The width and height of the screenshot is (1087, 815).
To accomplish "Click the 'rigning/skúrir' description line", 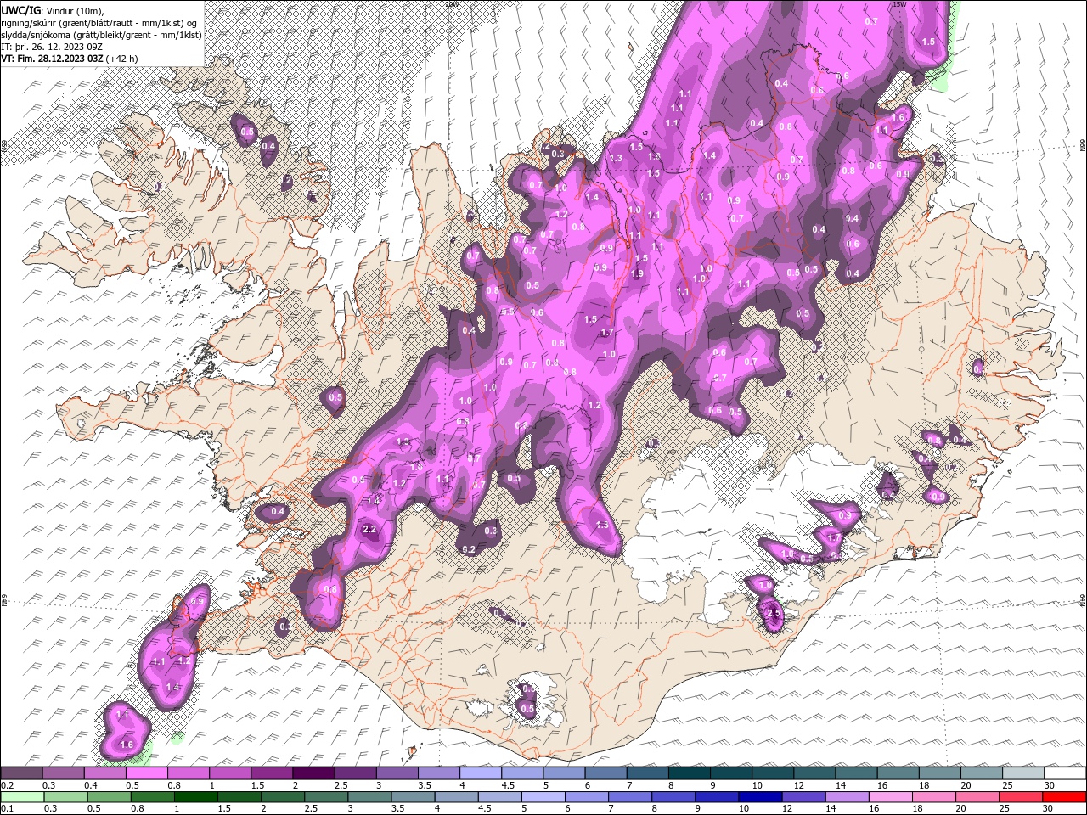I will pyautogui.click(x=99, y=22).
